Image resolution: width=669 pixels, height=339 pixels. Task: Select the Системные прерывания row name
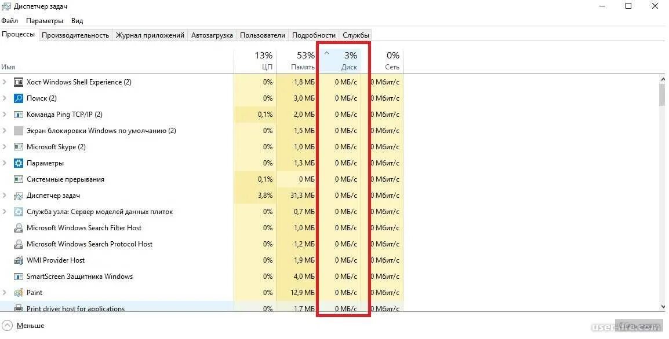coord(66,179)
